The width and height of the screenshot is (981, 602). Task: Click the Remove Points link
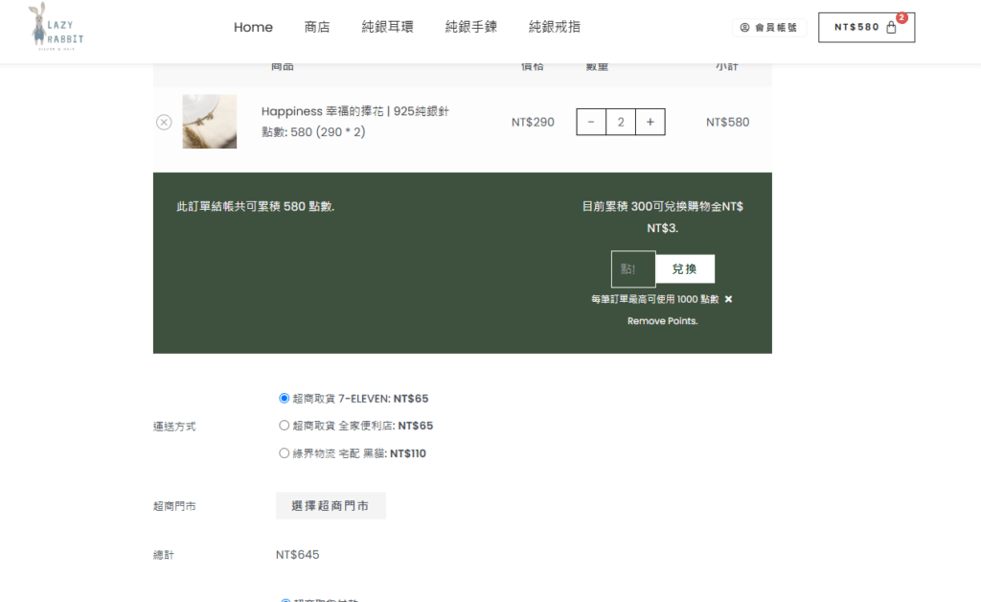click(662, 321)
